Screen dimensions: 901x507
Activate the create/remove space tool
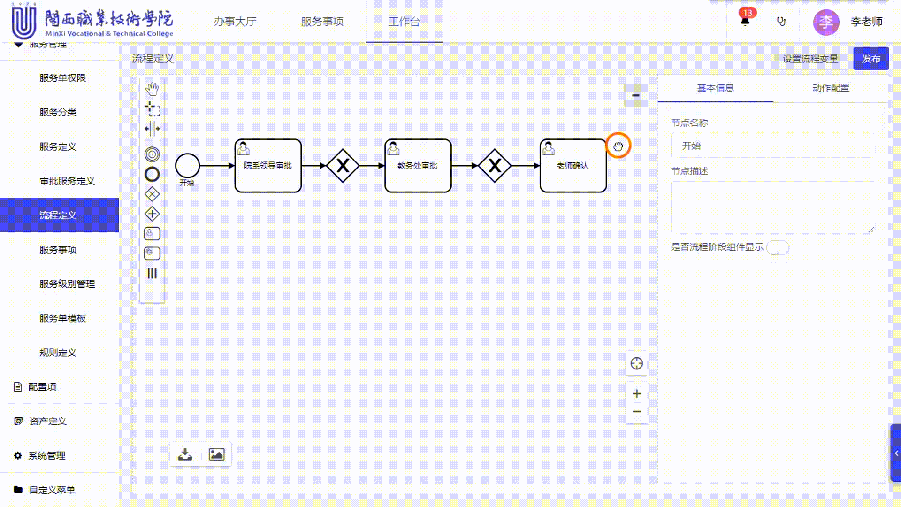(x=152, y=128)
